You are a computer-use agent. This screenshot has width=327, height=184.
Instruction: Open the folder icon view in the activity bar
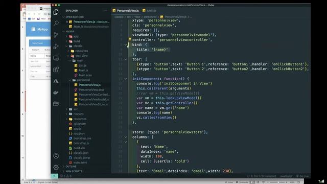pos(56,104)
